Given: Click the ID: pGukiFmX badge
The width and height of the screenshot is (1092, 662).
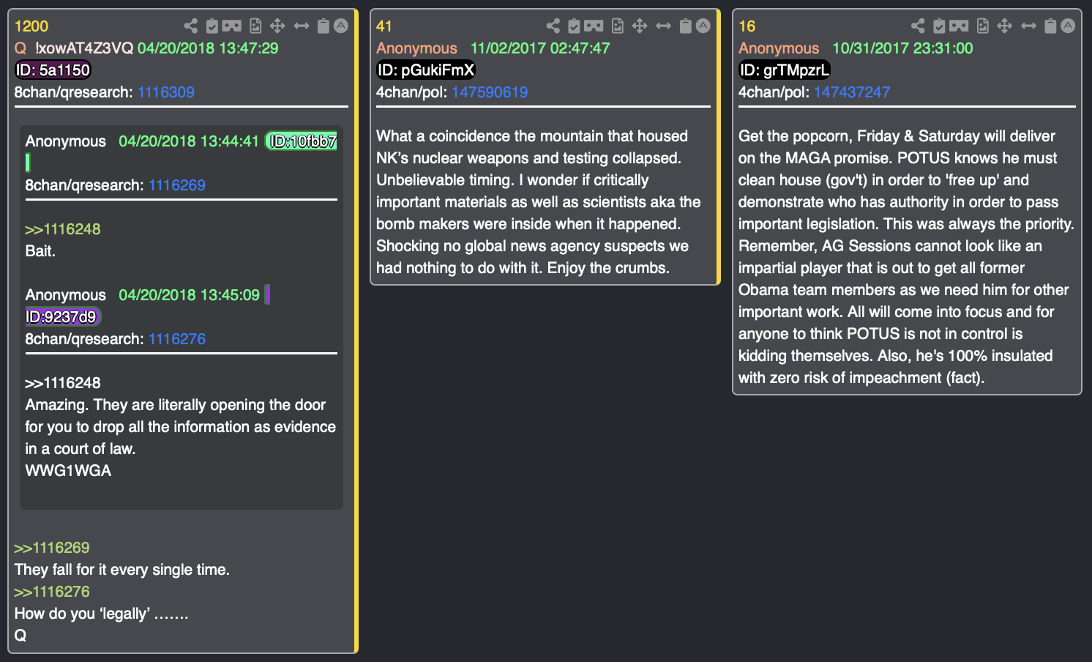Looking at the screenshot, I should 426,70.
